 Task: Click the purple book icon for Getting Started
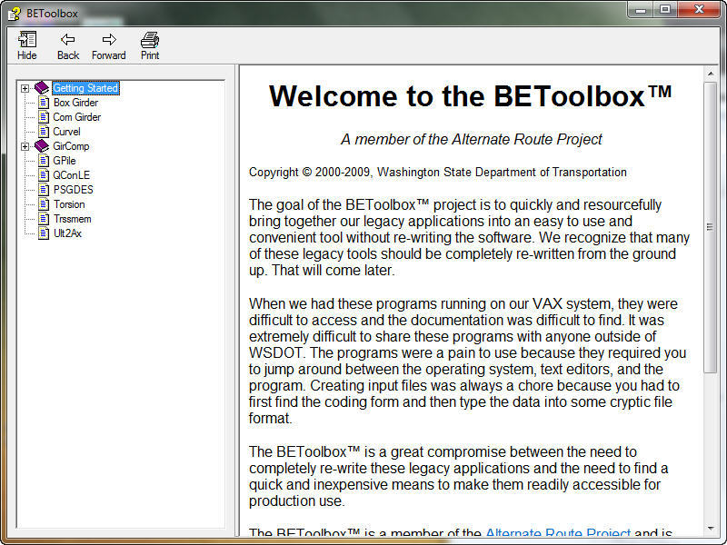coord(42,87)
